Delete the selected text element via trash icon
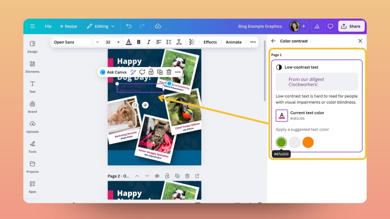This screenshot has height=219, width=390. click(169, 72)
